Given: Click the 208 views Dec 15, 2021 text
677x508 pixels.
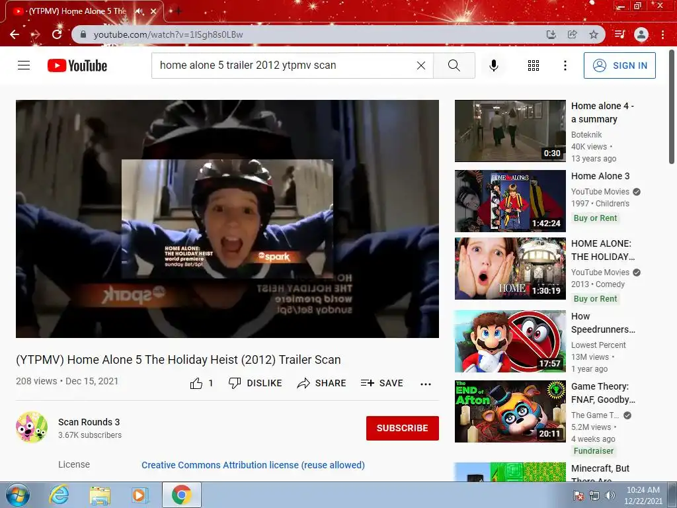Looking at the screenshot, I should coord(67,381).
